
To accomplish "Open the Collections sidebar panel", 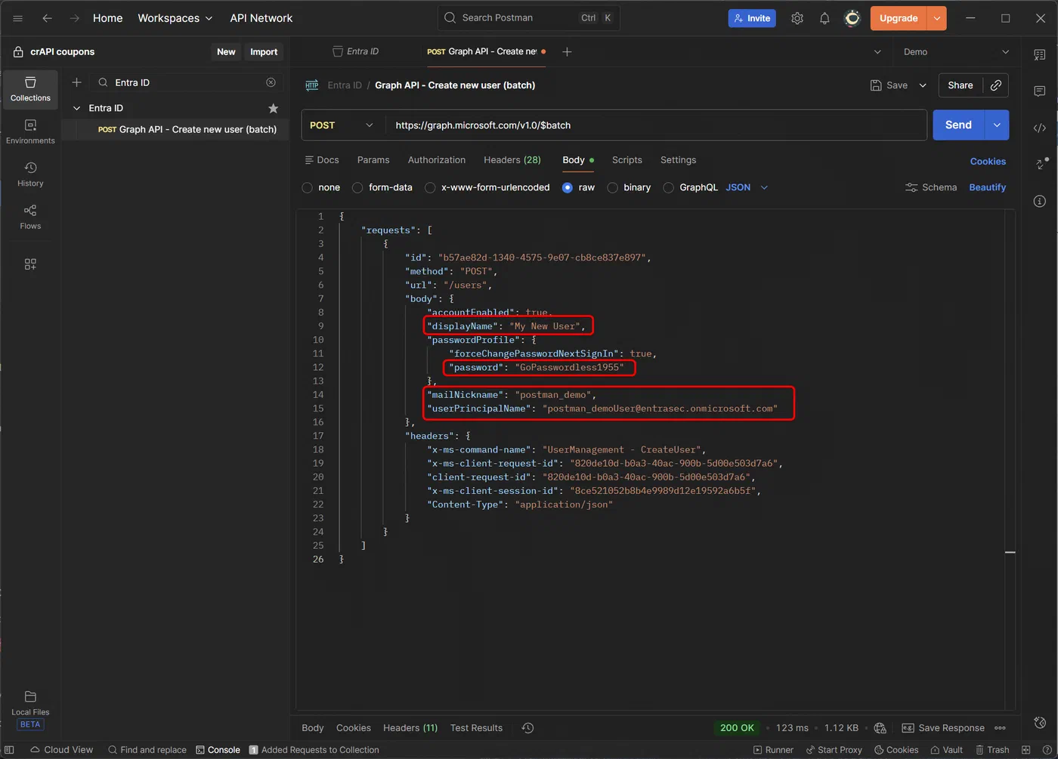I will 30,89.
